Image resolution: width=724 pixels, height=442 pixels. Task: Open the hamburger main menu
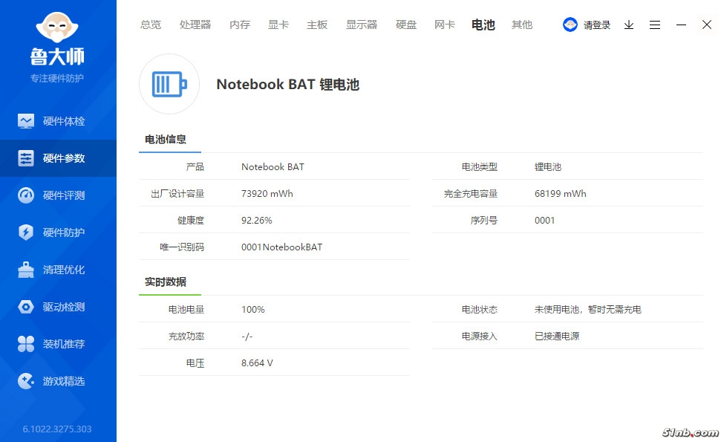coord(655,25)
